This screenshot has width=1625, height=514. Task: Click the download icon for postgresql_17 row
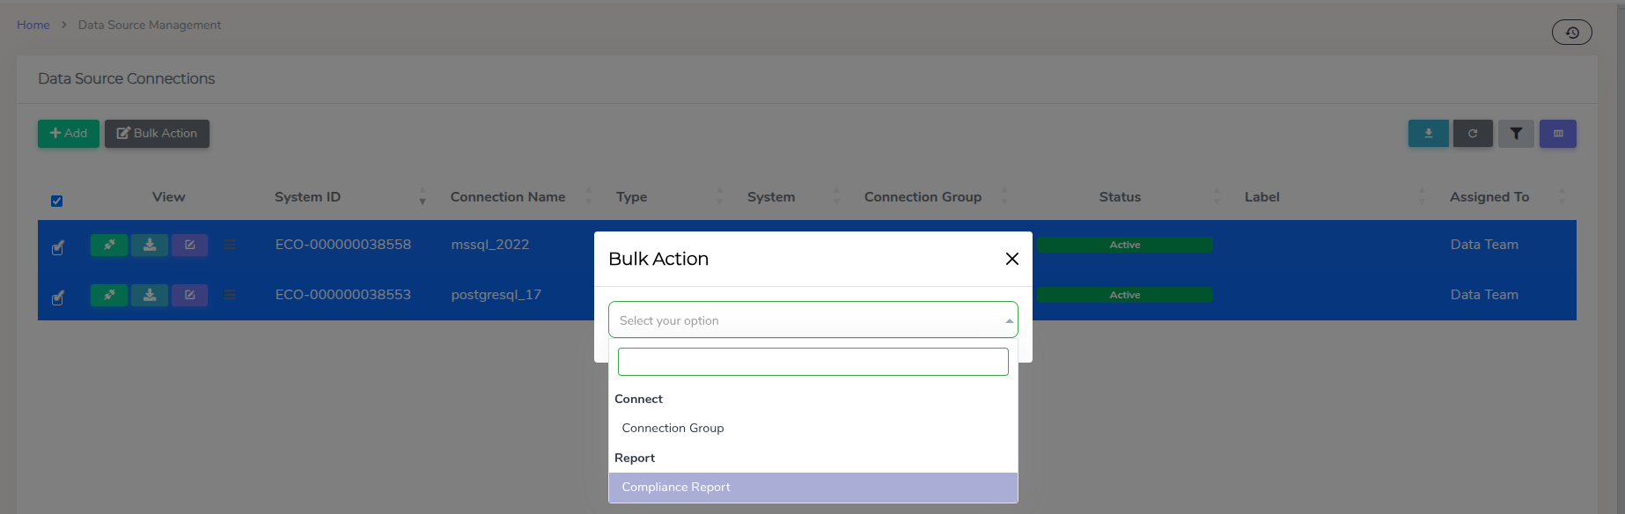(150, 295)
